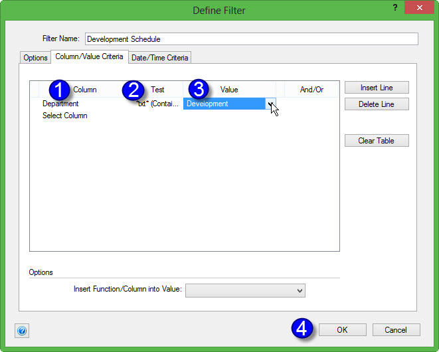Click the Value column header
The height and width of the screenshot is (352, 439).
tap(229, 90)
